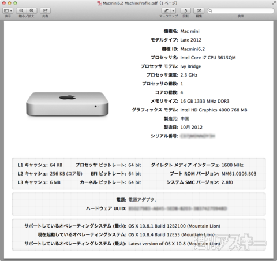Click the blurred serial number value
The image size is (277, 261).
(x=197, y=136)
